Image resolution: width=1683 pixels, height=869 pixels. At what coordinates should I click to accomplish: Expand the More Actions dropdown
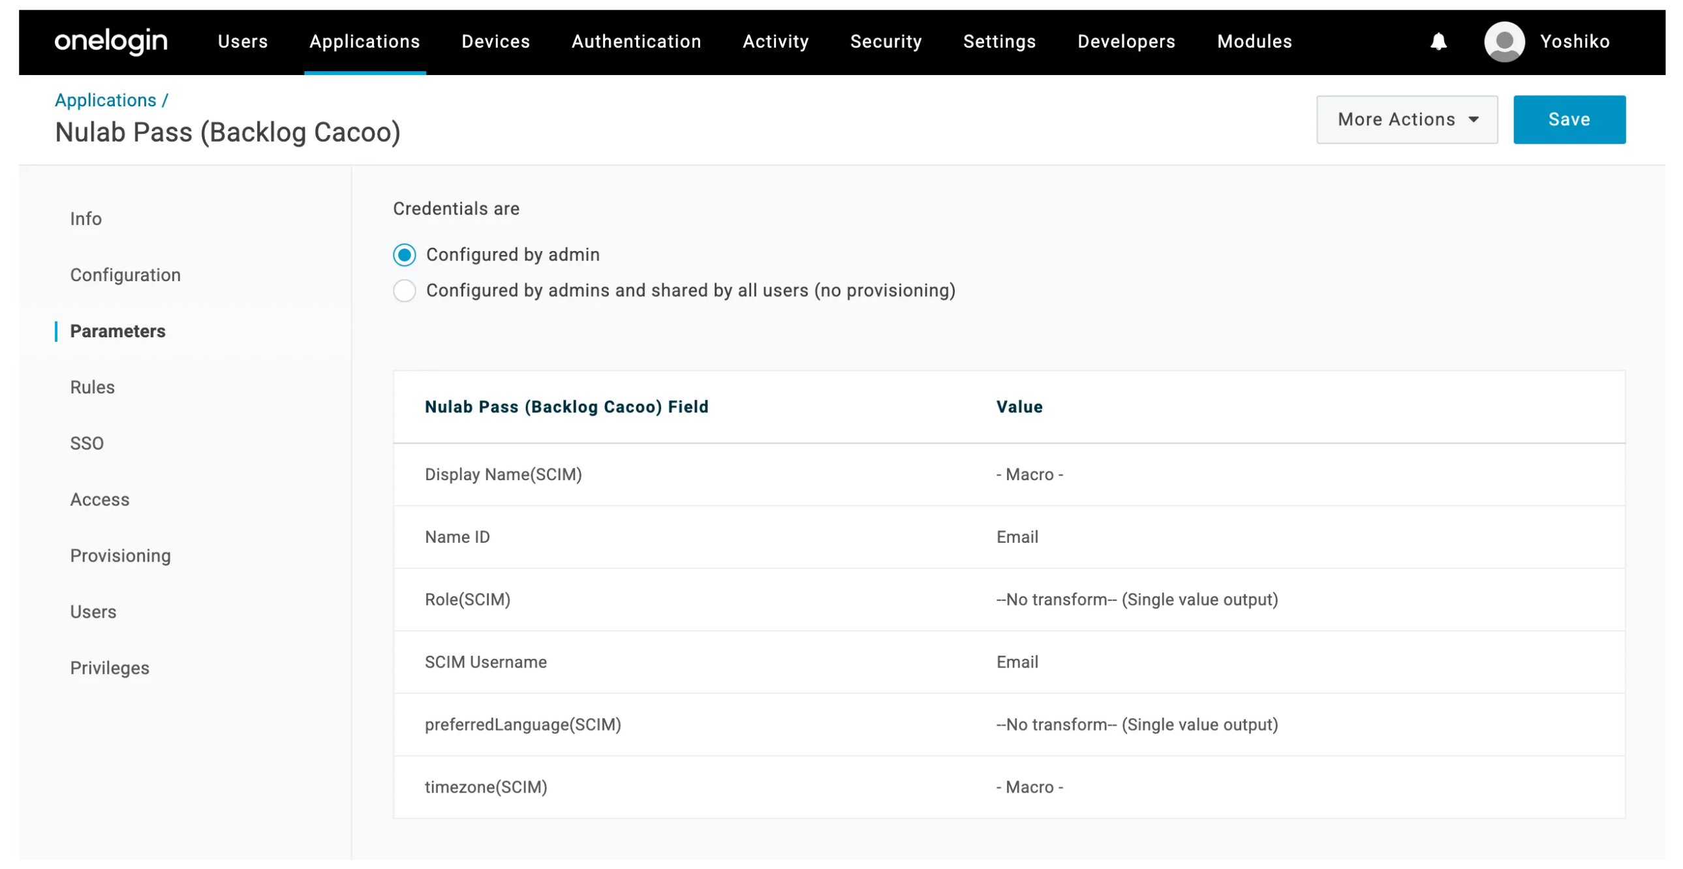(x=1407, y=119)
